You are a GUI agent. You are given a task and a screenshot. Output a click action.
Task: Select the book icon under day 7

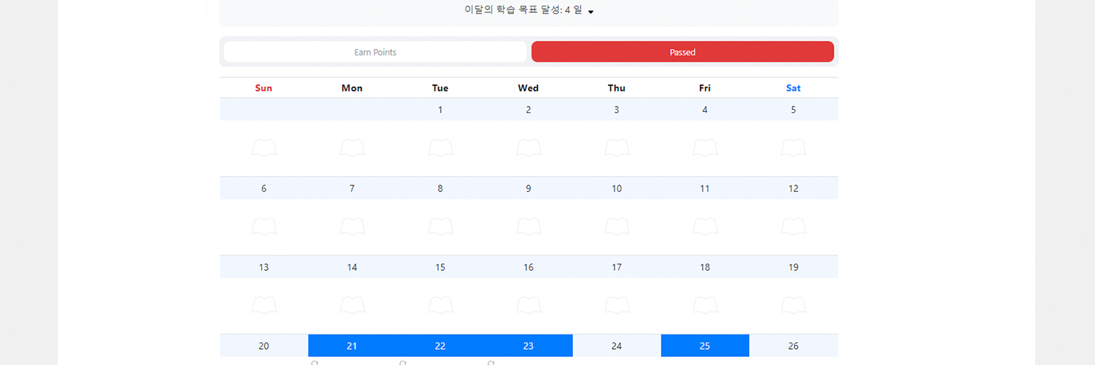point(352,227)
